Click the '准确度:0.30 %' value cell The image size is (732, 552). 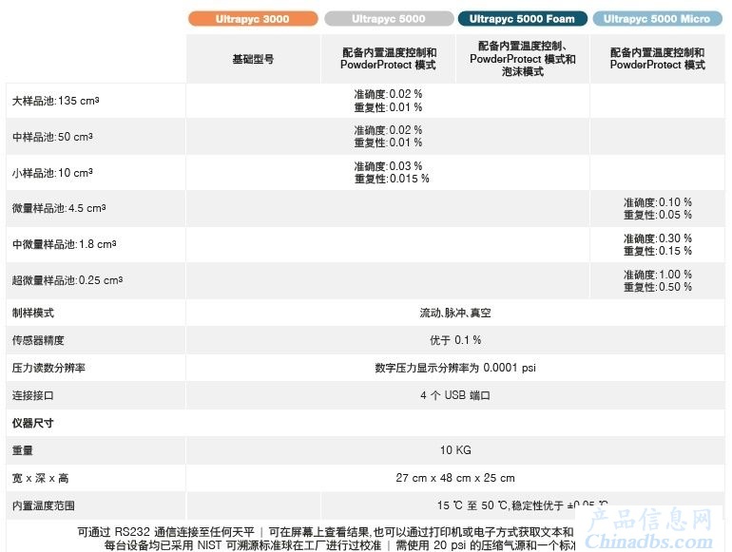(x=657, y=244)
